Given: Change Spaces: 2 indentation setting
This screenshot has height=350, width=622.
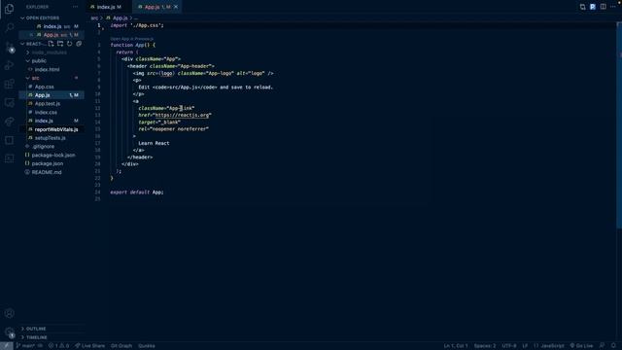Looking at the screenshot, I should pyautogui.click(x=485, y=346).
